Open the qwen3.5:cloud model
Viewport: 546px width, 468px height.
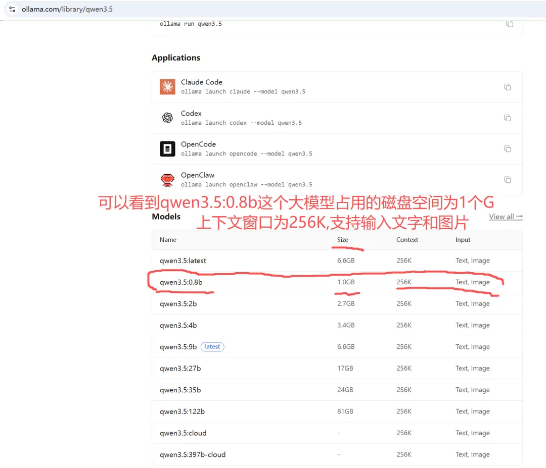(x=183, y=433)
